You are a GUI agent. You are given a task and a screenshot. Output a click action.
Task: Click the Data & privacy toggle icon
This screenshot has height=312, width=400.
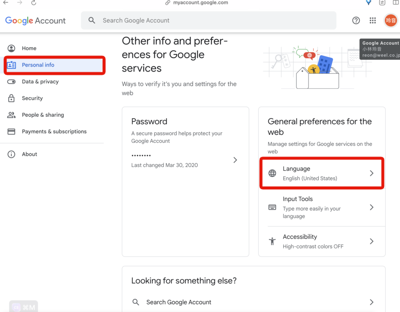[x=11, y=82]
